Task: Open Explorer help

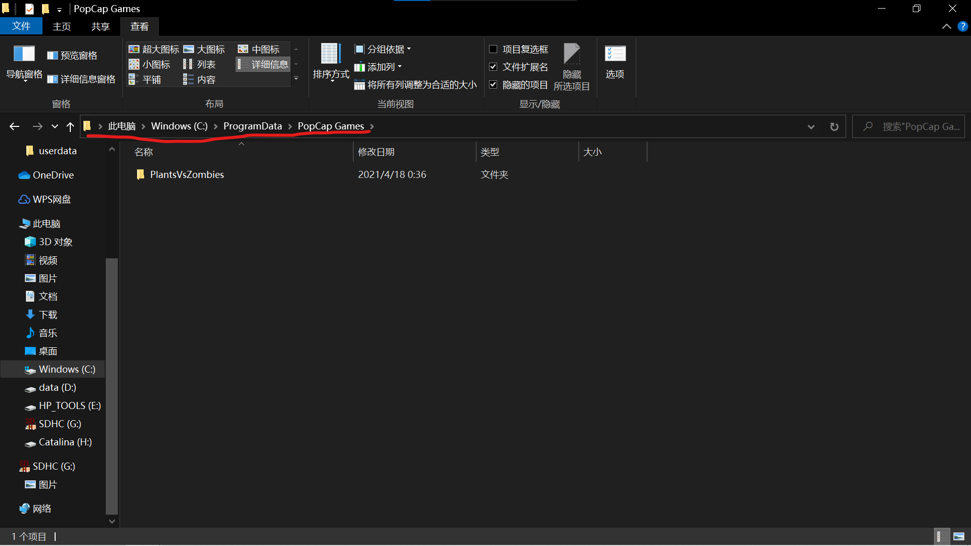Action: [x=962, y=26]
